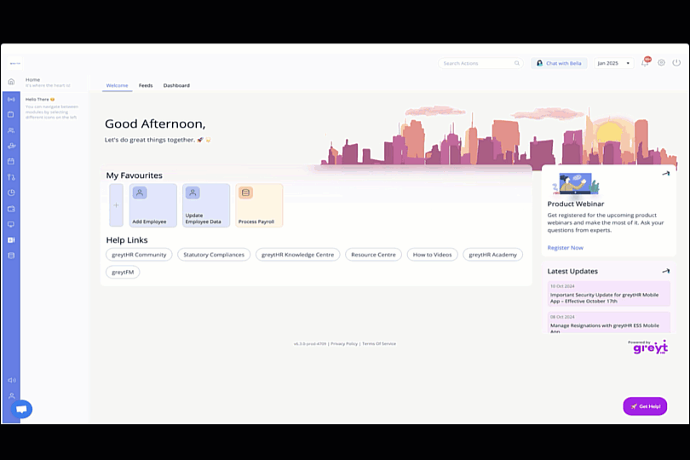This screenshot has width=690, height=460.
Task: Click the wallet icon in sidebar
Action: click(11, 209)
